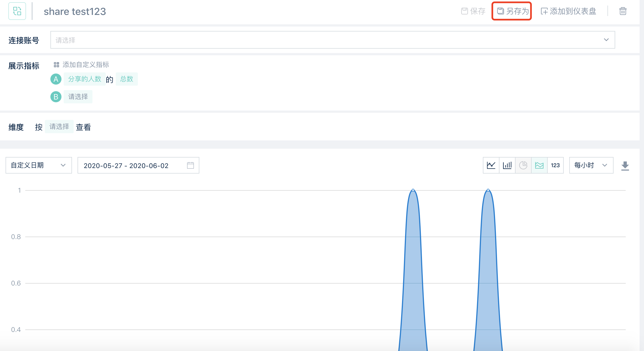Delete the chart with trash icon
Image resolution: width=644 pixels, height=351 pixels.
click(x=623, y=11)
